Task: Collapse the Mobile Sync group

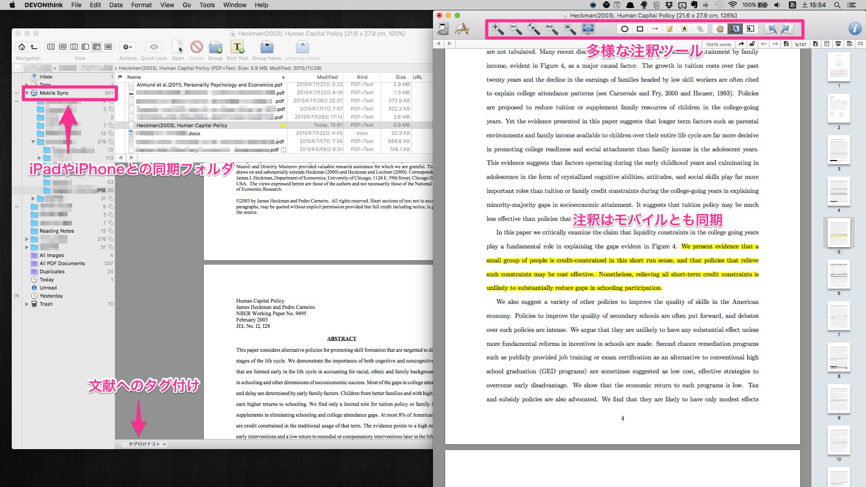Action: [x=27, y=93]
